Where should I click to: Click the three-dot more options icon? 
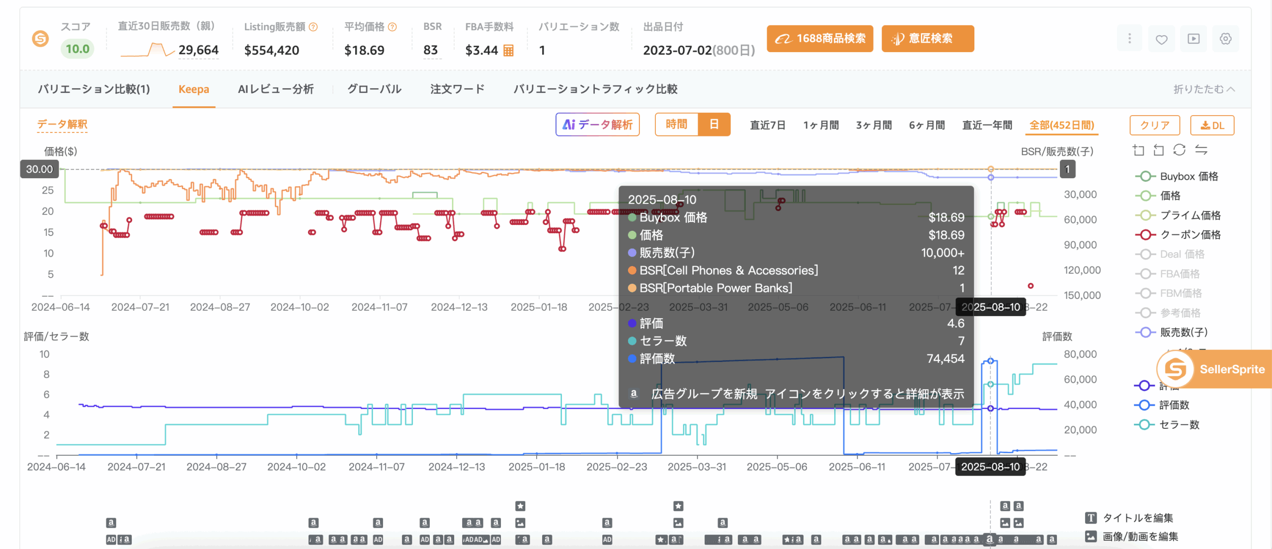[x=1129, y=39]
